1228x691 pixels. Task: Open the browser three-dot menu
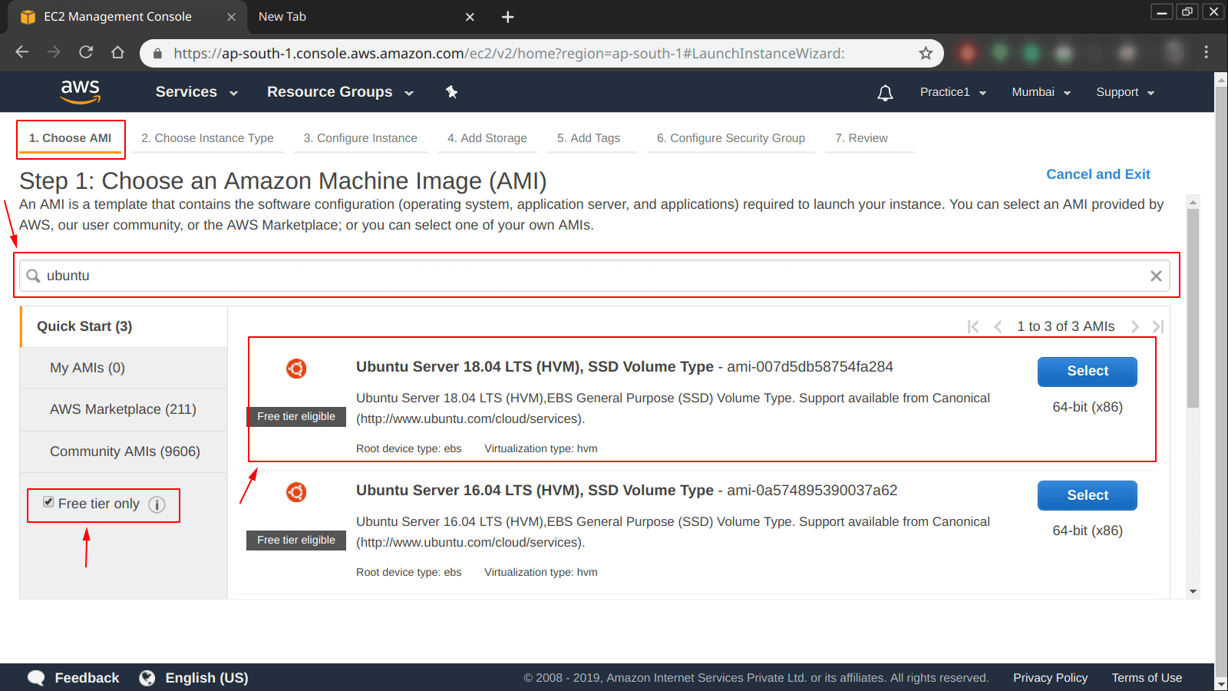coord(1206,52)
